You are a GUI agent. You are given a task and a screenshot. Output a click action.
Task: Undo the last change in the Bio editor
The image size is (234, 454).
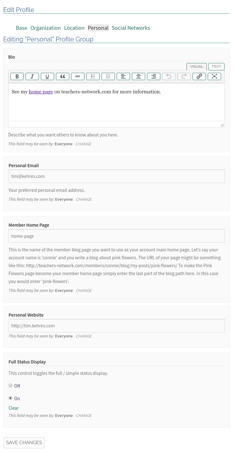tap(169, 76)
